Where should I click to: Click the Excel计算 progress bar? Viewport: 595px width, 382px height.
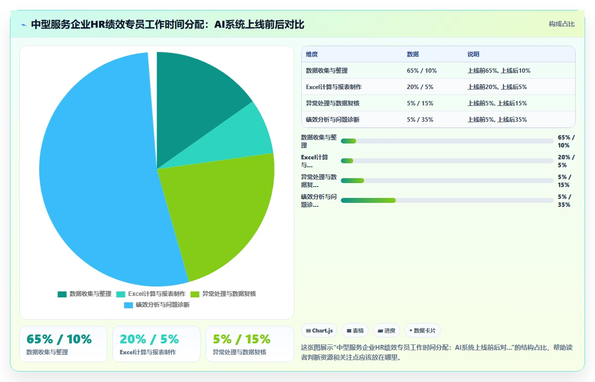click(x=447, y=161)
